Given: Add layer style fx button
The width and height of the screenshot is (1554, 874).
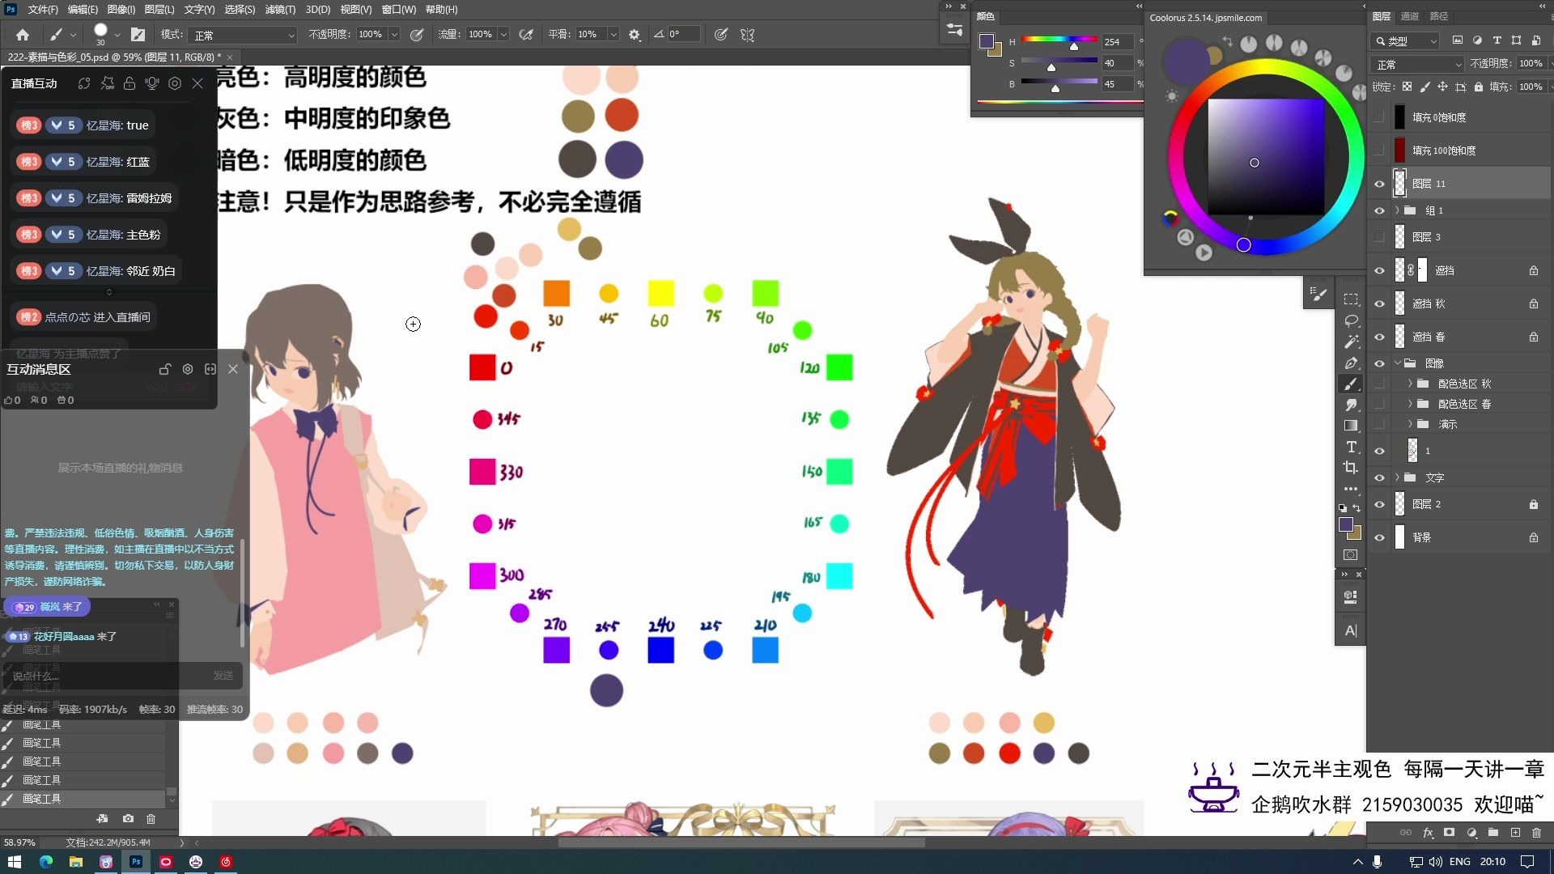Looking at the screenshot, I should click(x=1428, y=832).
